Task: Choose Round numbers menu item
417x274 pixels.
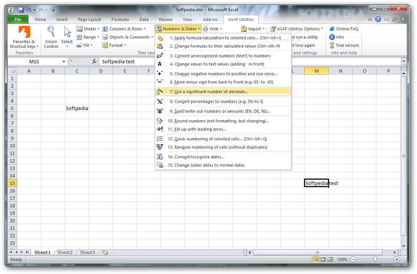Action: (x=223, y=121)
